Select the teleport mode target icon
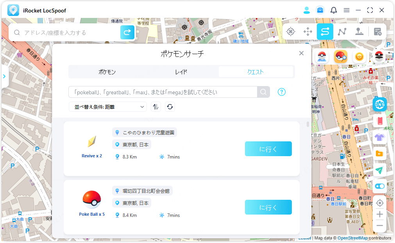395x243 pixels. point(291,32)
